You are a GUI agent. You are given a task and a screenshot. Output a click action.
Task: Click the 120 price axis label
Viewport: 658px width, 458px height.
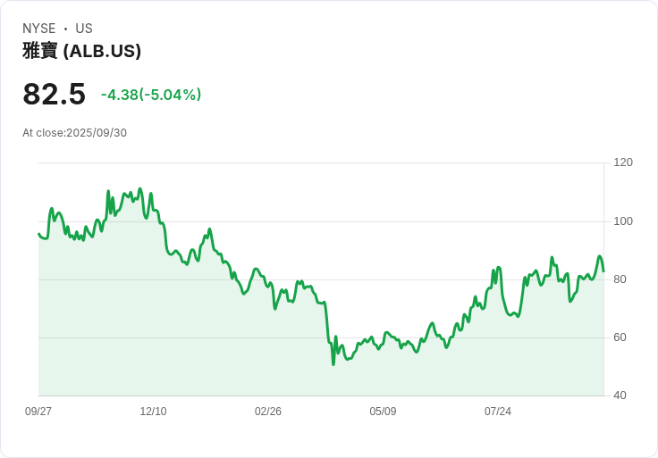623,162
